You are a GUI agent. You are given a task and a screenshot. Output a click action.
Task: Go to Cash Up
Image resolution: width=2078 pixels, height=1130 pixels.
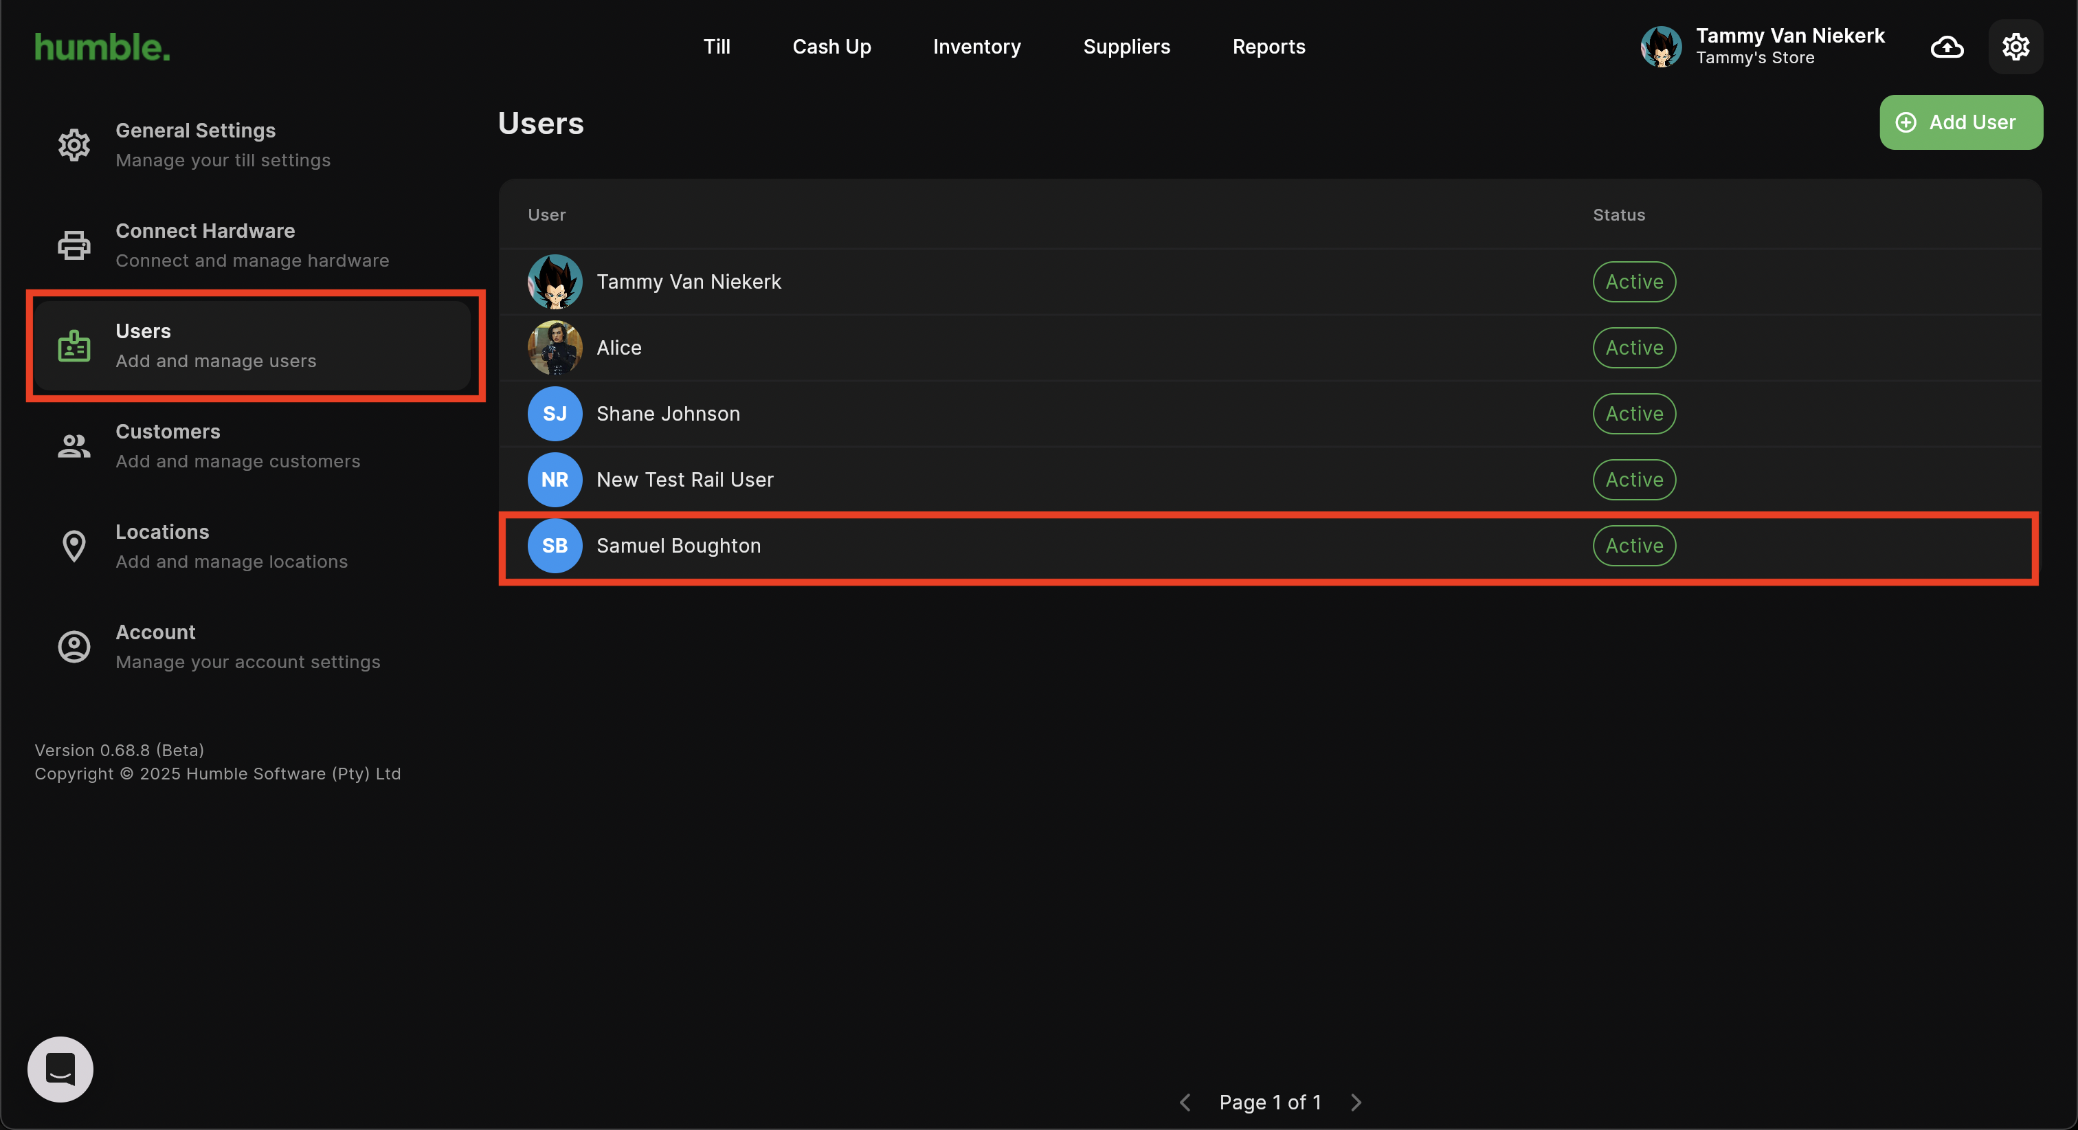(x=831, y=47)
